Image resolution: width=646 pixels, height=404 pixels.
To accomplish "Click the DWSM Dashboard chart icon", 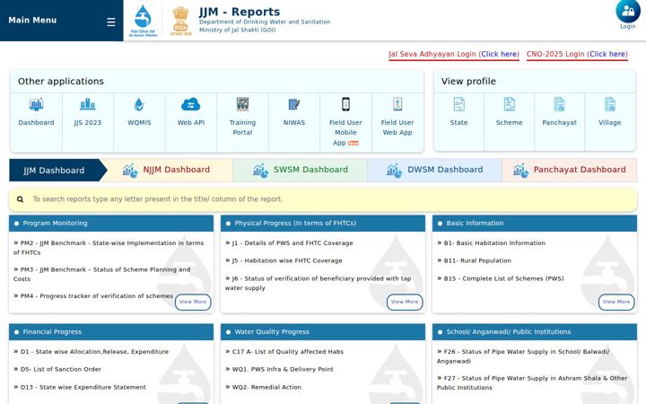I will pos(394,171).
